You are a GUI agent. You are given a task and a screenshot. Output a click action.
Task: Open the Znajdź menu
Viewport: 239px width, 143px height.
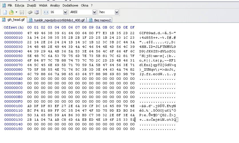pos(31,5)
